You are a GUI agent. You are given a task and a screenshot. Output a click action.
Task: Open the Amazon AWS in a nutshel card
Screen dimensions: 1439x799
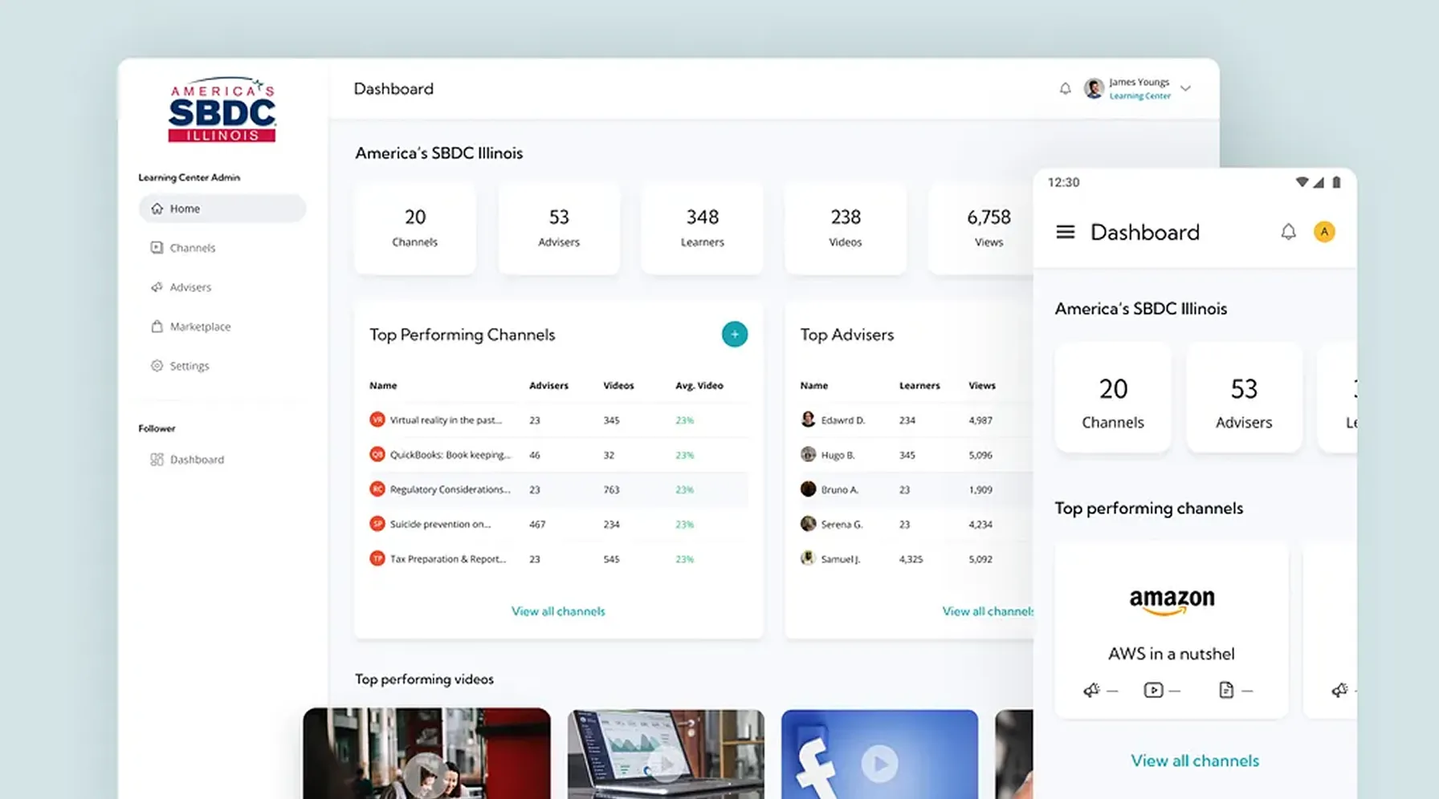click(1172, 630)
